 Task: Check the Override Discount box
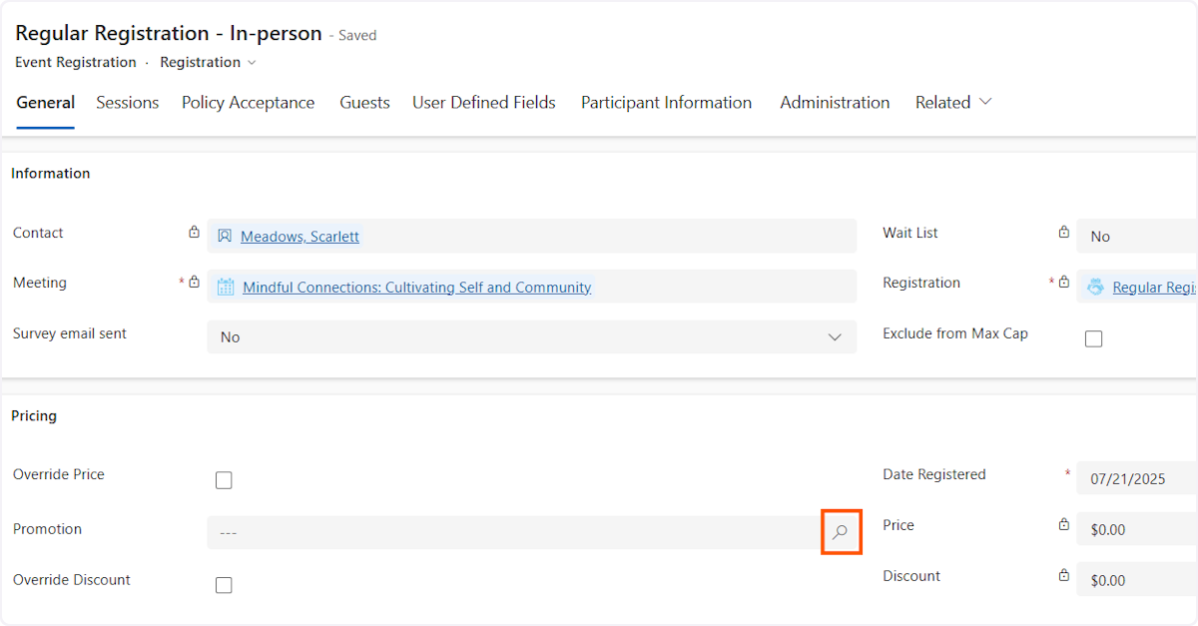click(224, 585)
